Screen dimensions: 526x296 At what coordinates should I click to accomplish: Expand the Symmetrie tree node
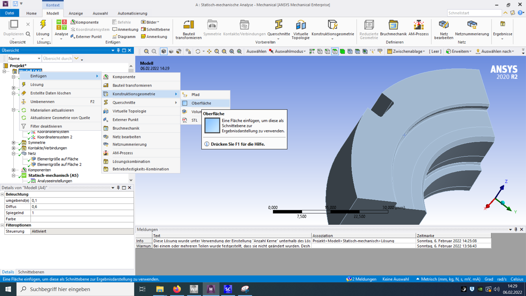point(13,143)
